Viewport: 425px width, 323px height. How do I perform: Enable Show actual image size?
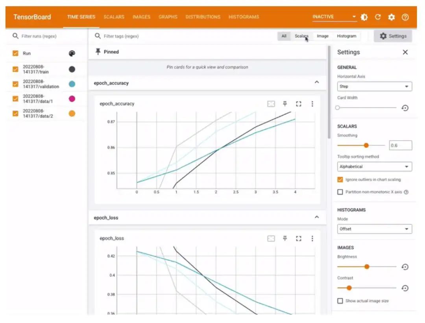coord(340,301)
